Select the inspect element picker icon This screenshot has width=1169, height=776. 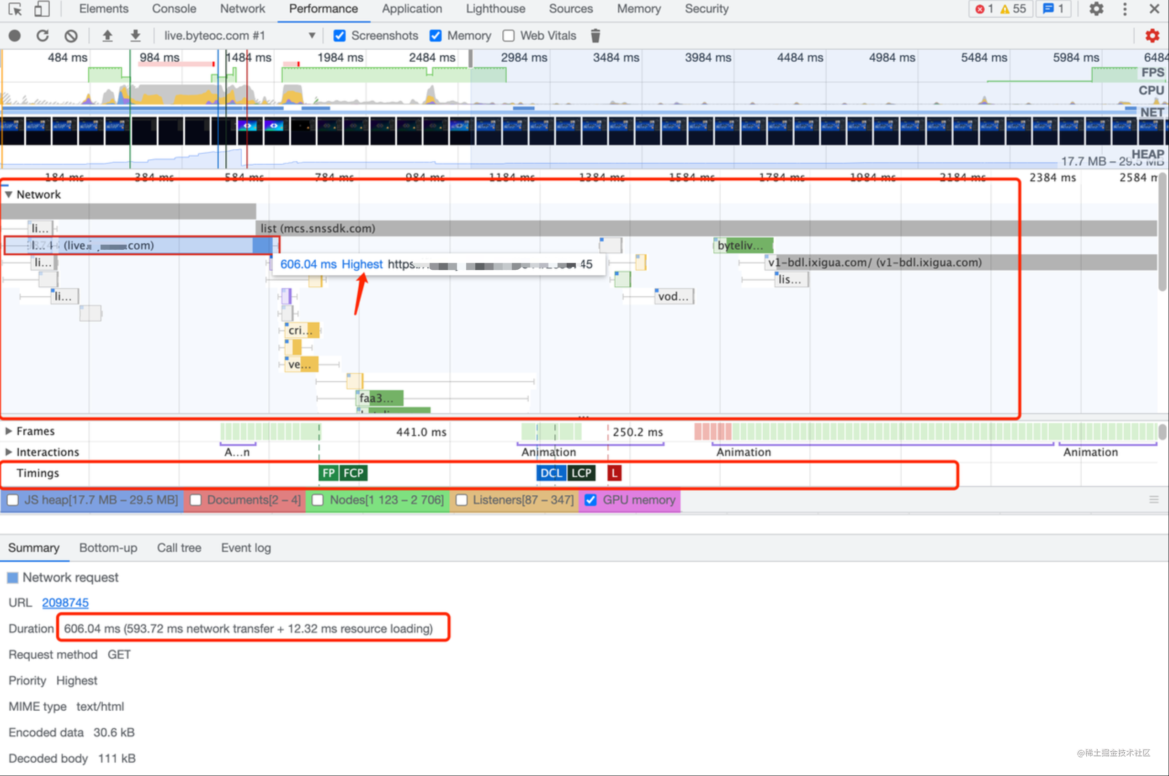click(15, 9)
